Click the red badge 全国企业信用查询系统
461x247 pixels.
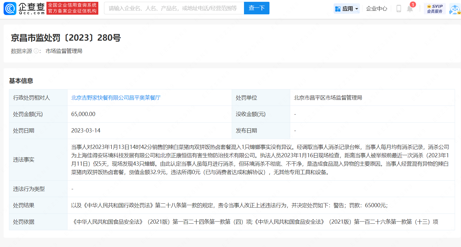72,8
